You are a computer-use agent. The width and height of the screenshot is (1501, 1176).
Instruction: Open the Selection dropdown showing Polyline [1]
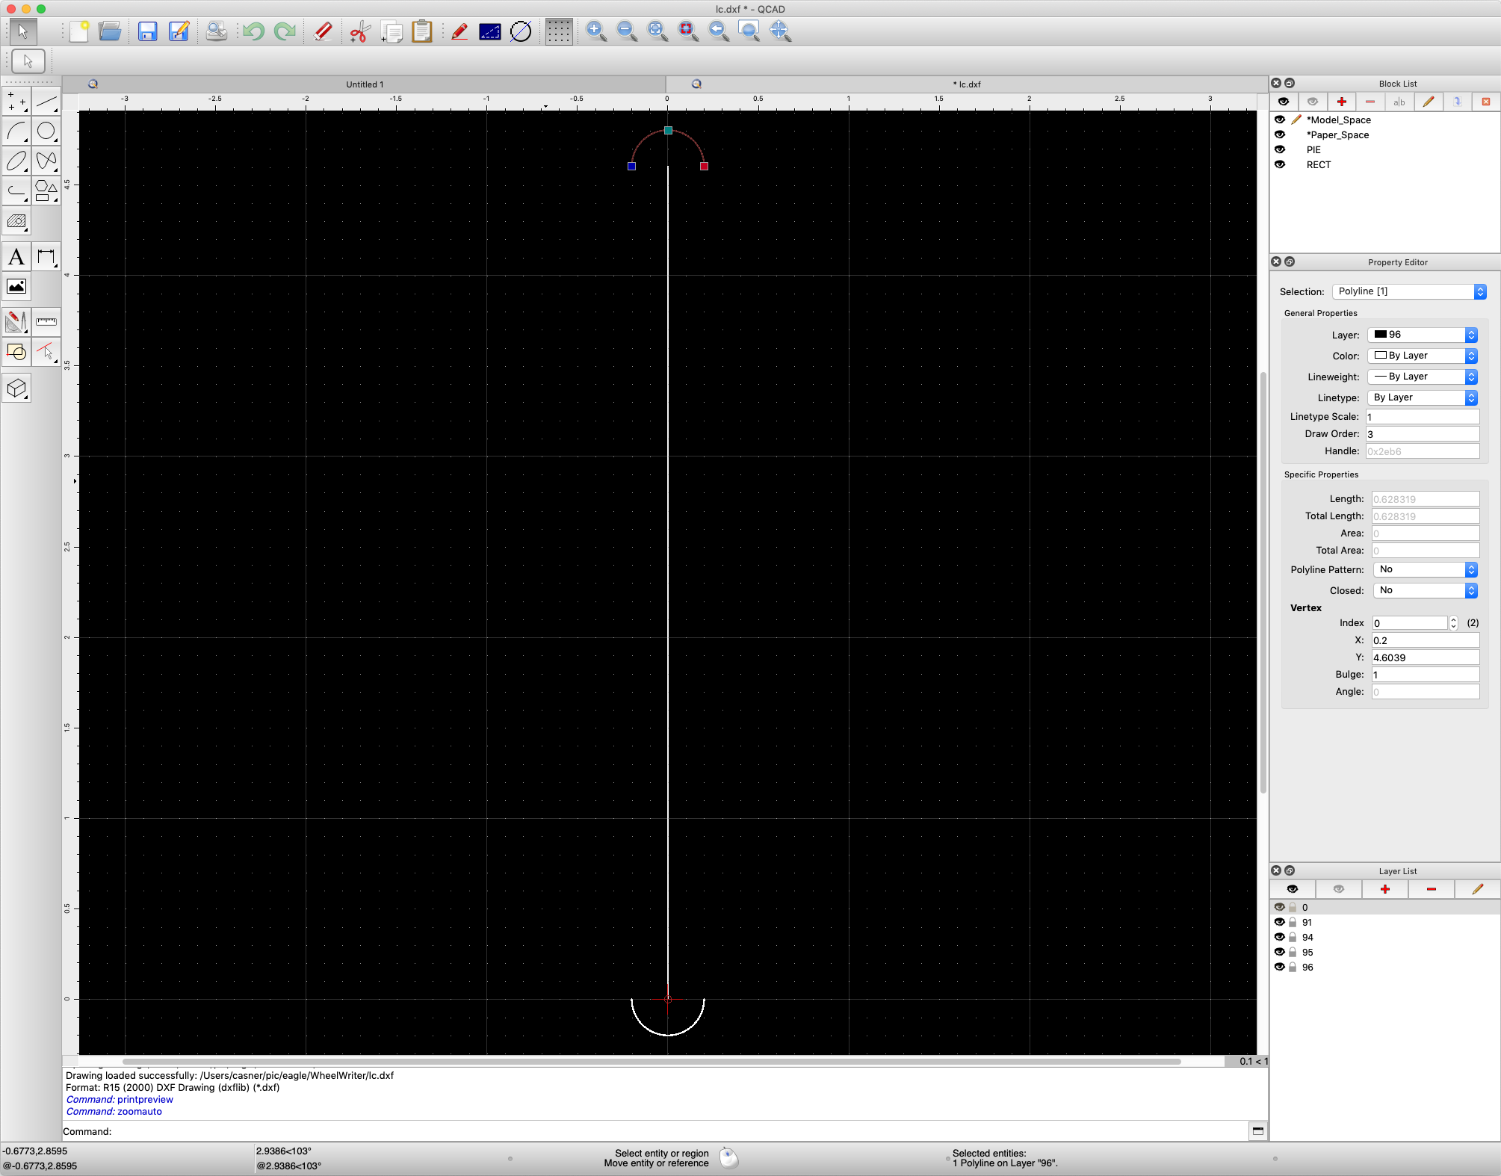(x=1409, y=291)
